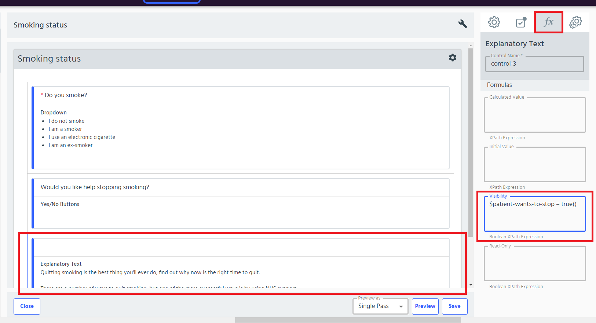Select the 'Do you smoke?' control
596x323 pixels.
241,128
